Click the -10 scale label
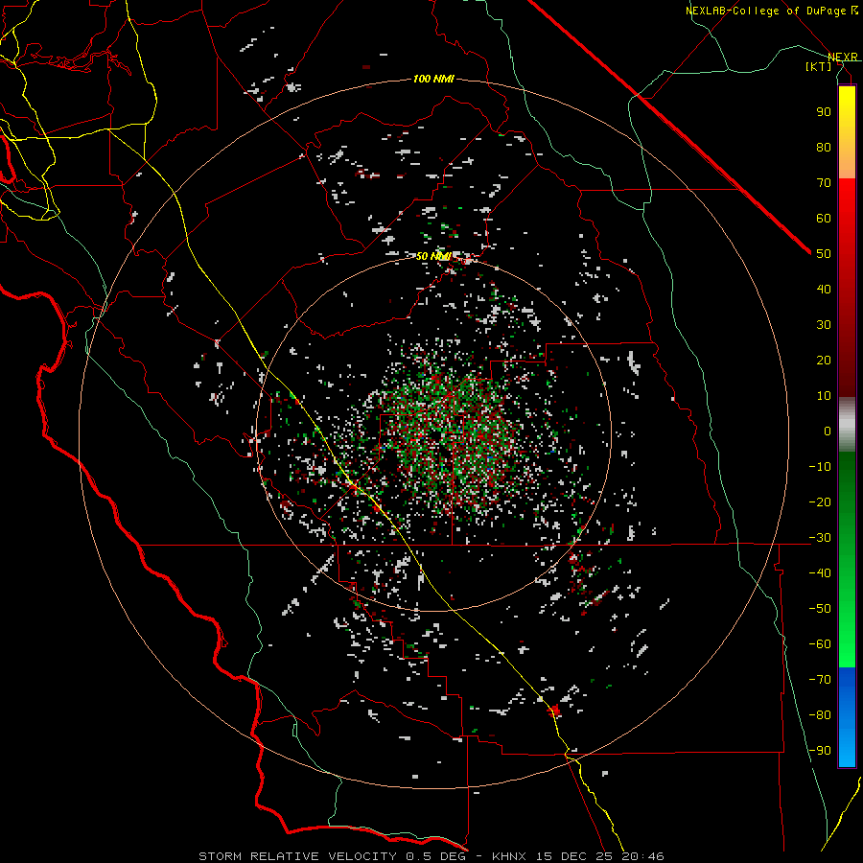Image resolution: width=863 pixels, height=863 pixels. (820, 467)
